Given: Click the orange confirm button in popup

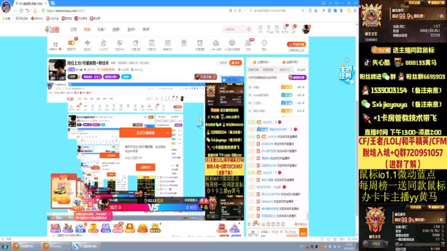Looking at the screenshot, I should tap(145, 167).
